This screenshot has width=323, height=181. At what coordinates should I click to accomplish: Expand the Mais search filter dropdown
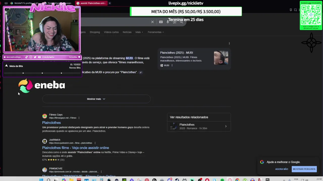coord(139,32)
